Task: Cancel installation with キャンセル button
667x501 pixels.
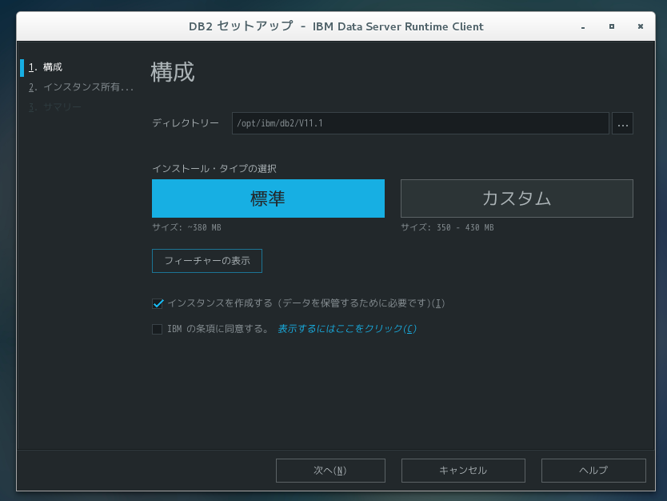Action: pos(463,470)
